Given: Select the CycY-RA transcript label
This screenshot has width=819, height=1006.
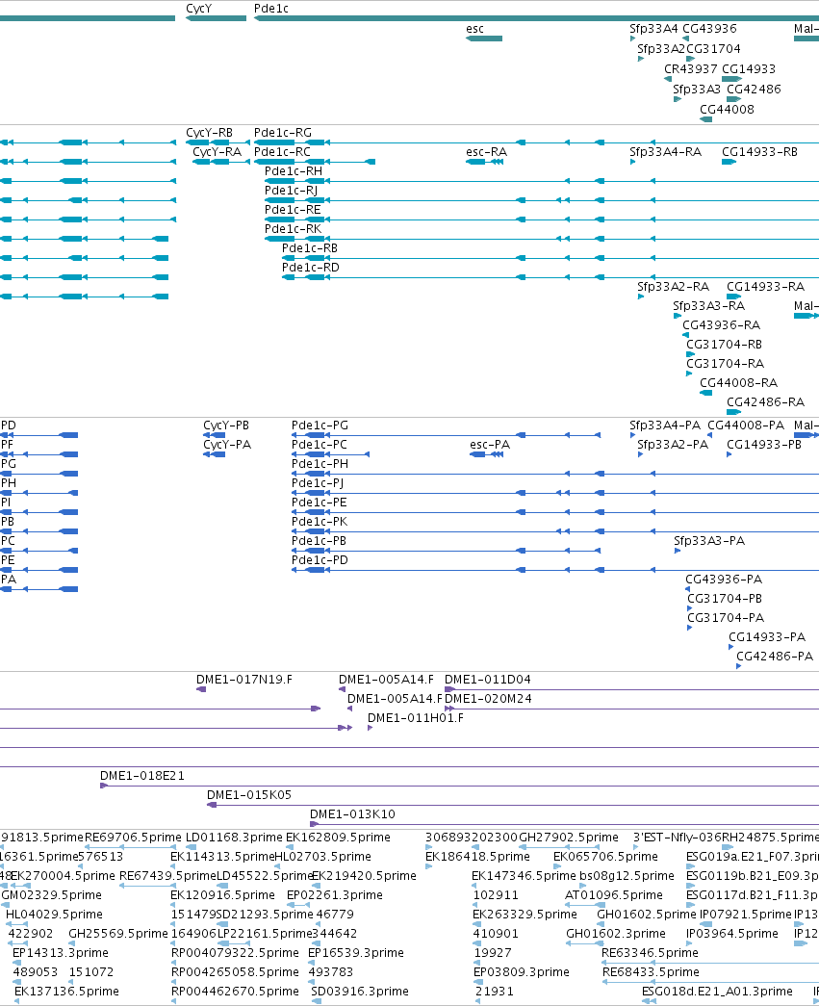Looking at the screenshot, I should tap(217, 152).
